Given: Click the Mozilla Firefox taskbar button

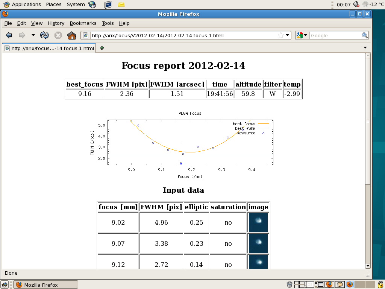Looking at the screenshot, I should (45, 285).
